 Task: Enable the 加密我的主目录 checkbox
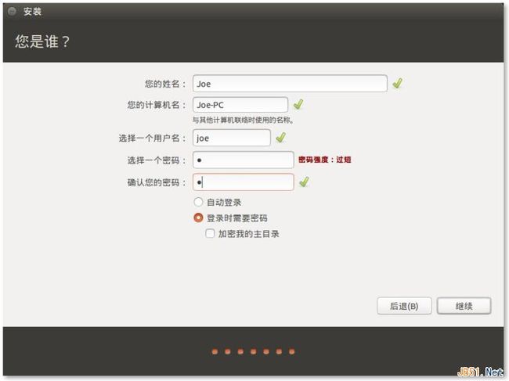click(x=210, y=233)
